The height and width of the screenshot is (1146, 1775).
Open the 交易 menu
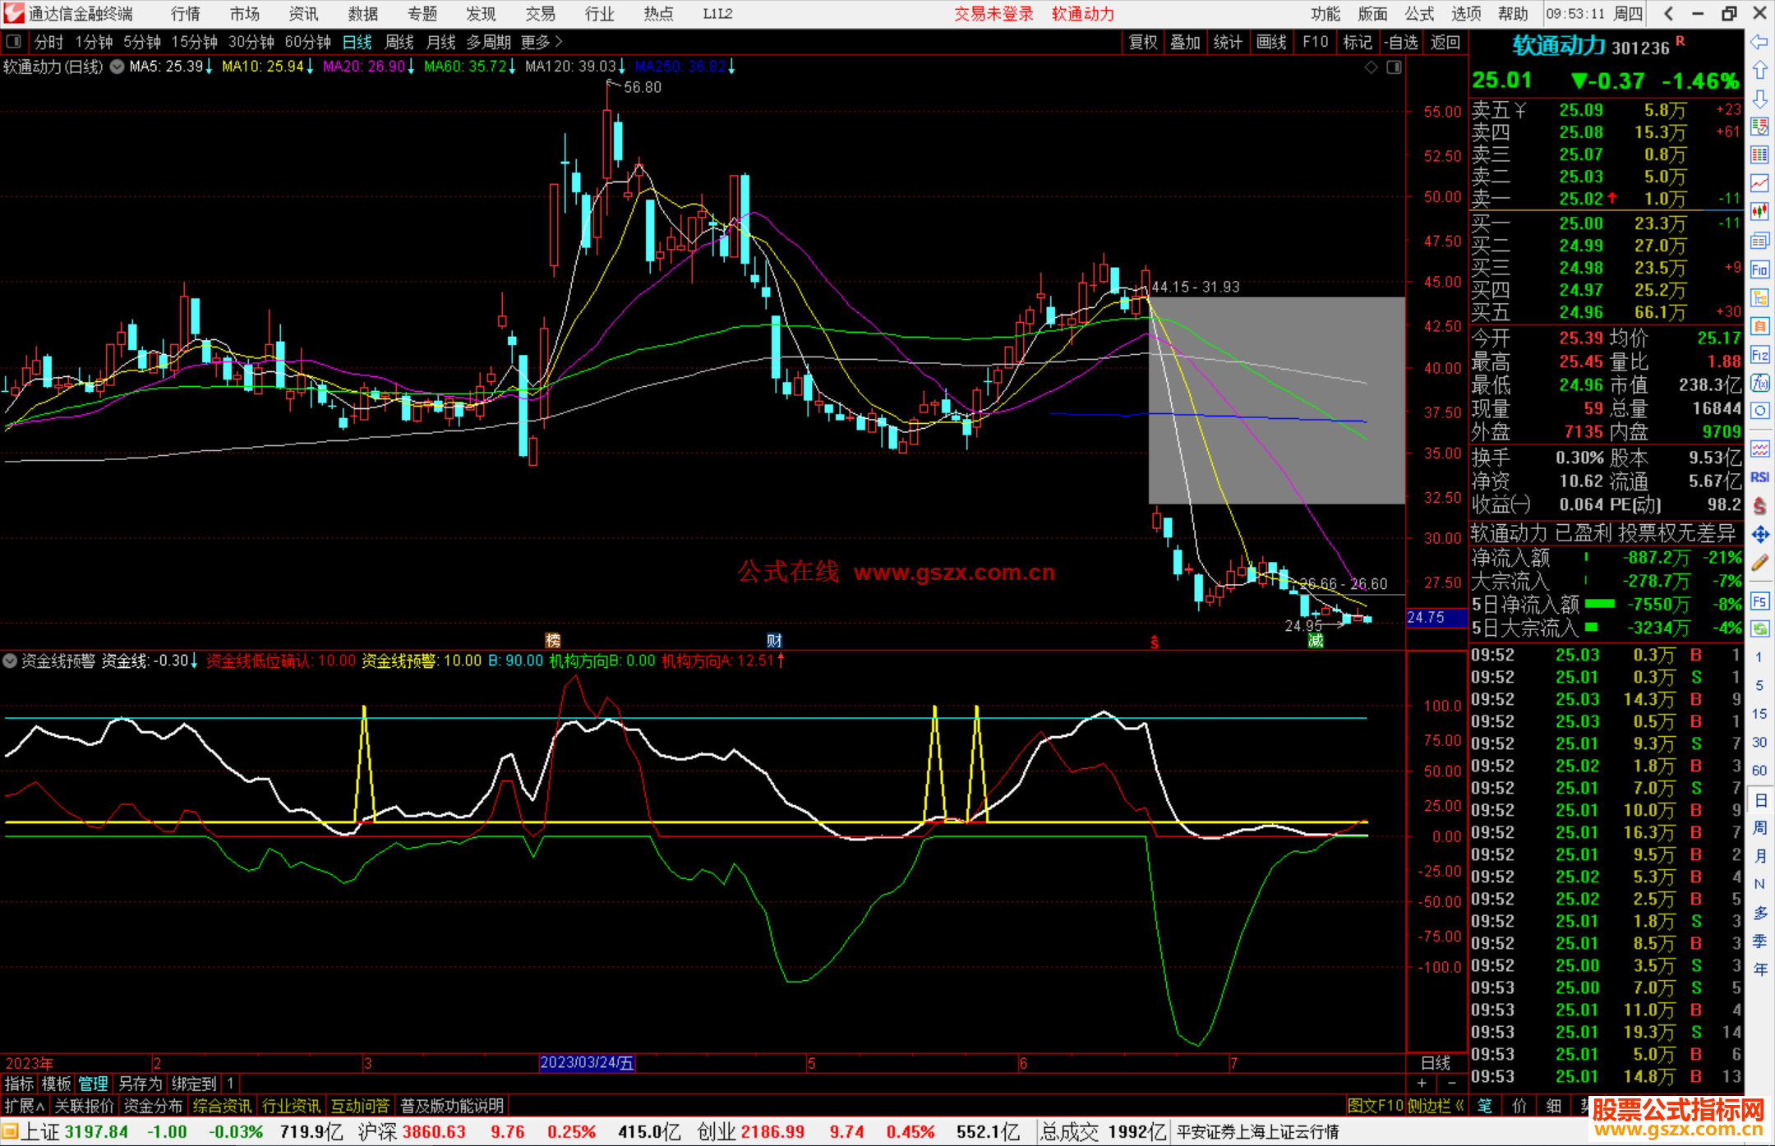click(x=541, y=13)
